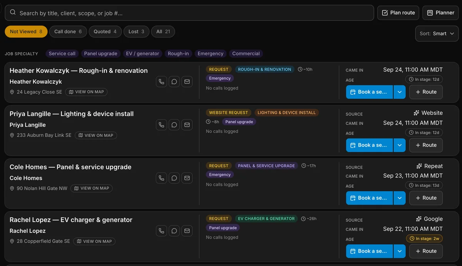Call Priya Langille using phone icon
Screen dimensions: 462x266
pyautogui.click(x=161, y=125)
